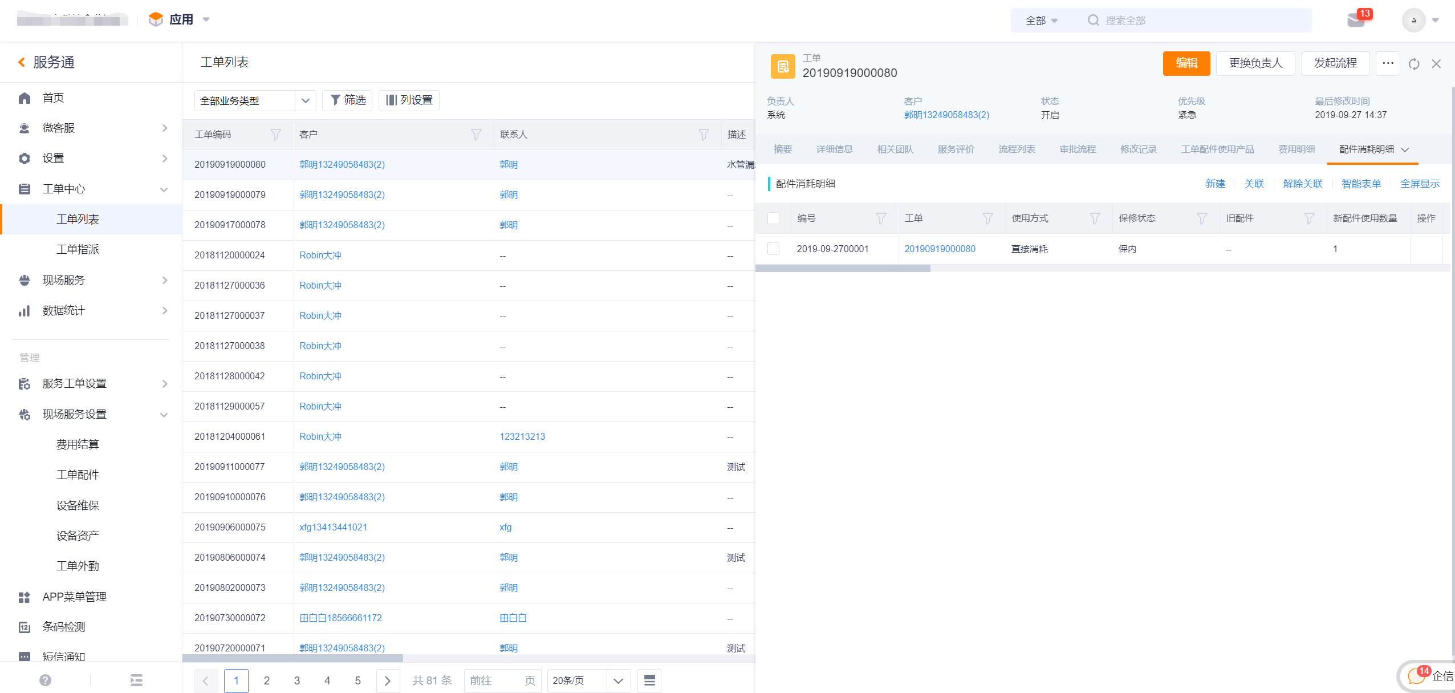Expand the 微客服 menu chevron

(x=164, y=128)
